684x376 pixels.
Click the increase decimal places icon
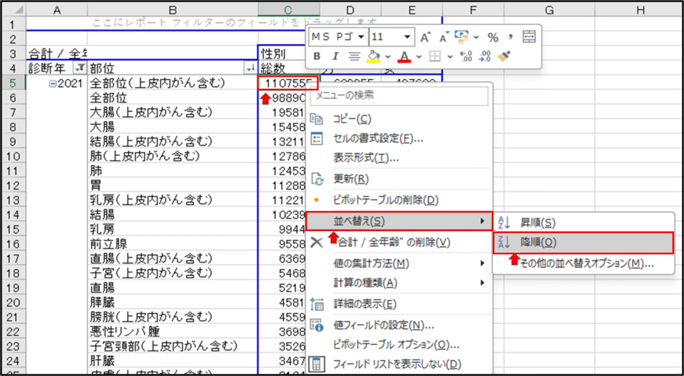tap(467, 56)
